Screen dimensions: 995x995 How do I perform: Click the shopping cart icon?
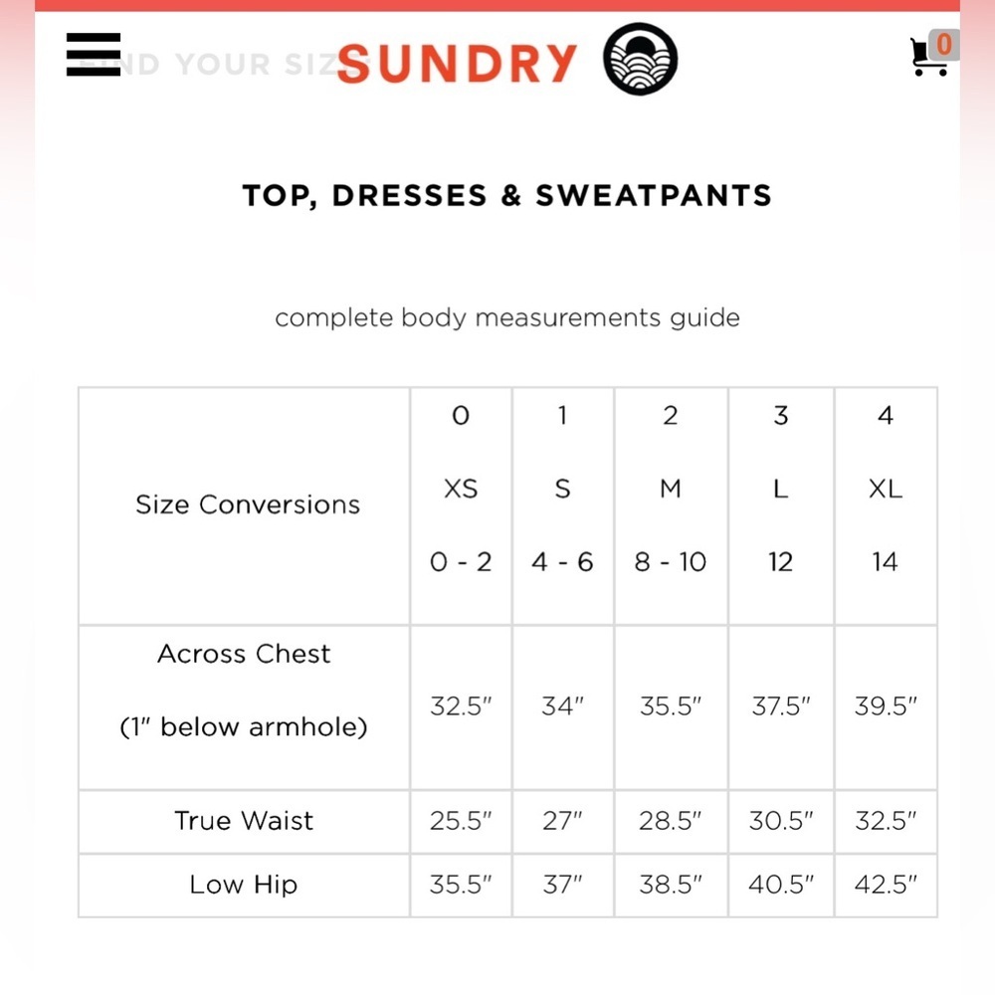pyautogui.click(x=927, y=59)
